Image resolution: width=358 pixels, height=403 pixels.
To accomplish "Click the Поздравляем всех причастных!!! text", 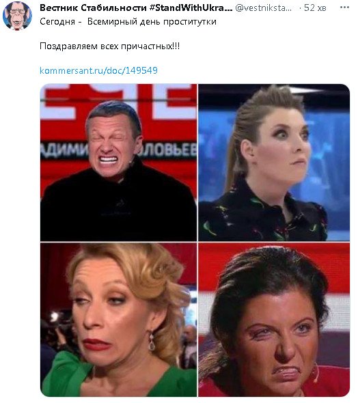I will (x=110, y=46).
